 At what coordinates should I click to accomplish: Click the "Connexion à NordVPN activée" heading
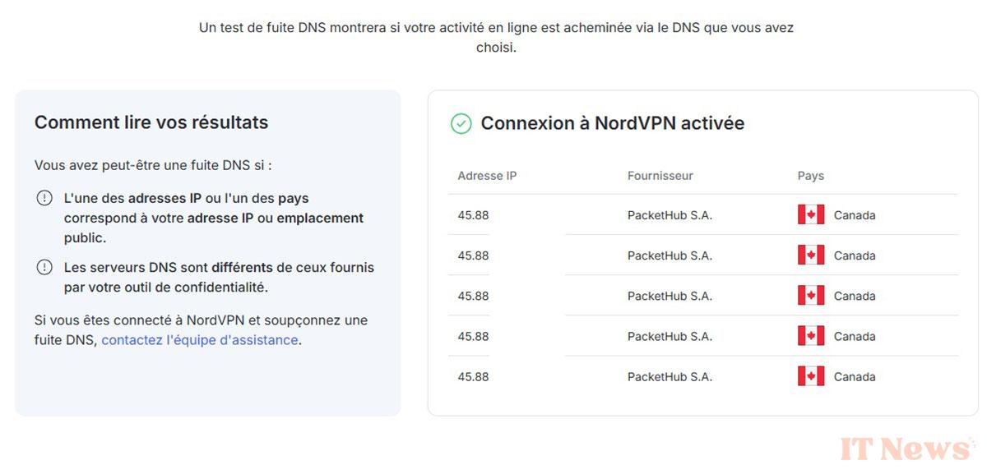click(x=613, y=123)
